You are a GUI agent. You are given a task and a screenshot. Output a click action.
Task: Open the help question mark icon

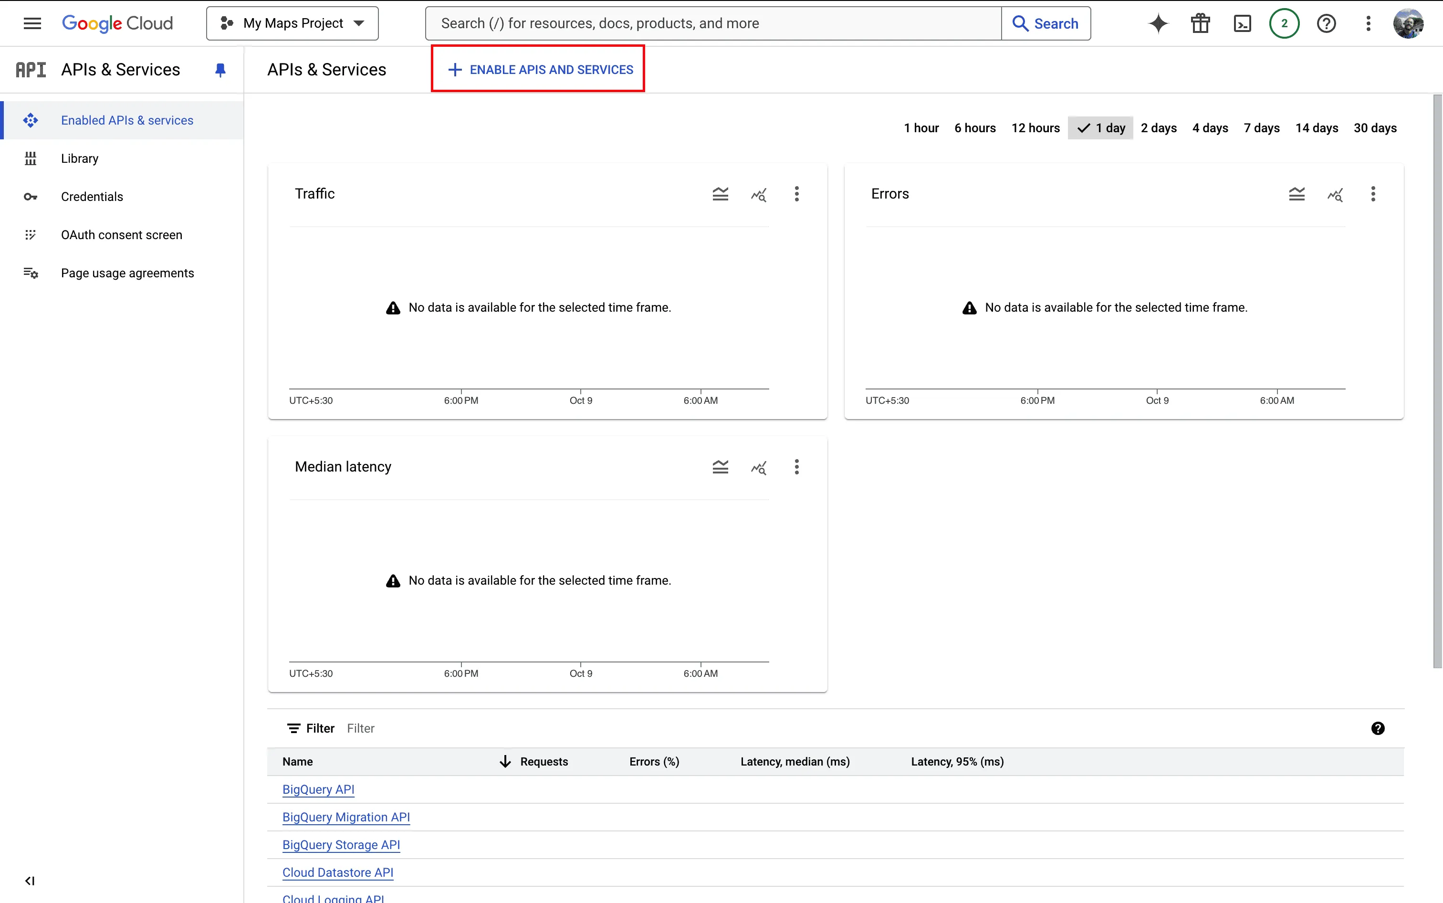pos(1326,23)
